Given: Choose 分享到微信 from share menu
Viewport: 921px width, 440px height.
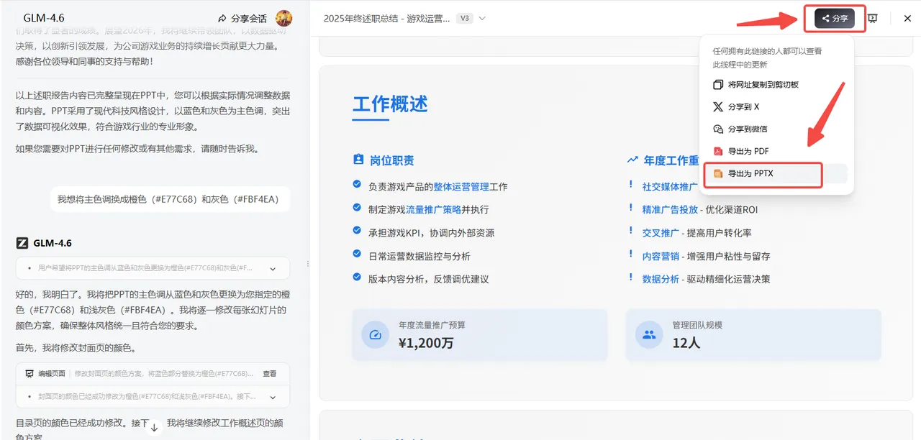Looking at the screenshot, I should point(776,129).
